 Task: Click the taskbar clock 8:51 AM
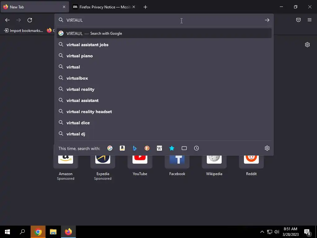pyautogui.click(x=290, y=232)
